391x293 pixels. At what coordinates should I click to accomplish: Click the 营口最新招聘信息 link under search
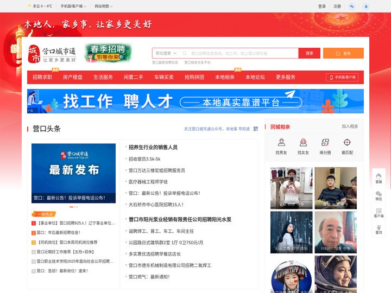coord(165,62)
